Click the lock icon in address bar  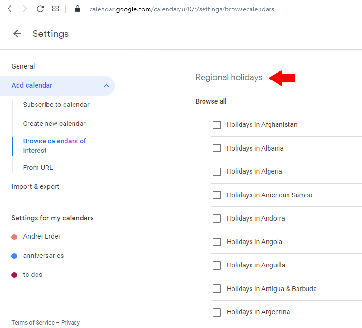click(x=78, y=9)
